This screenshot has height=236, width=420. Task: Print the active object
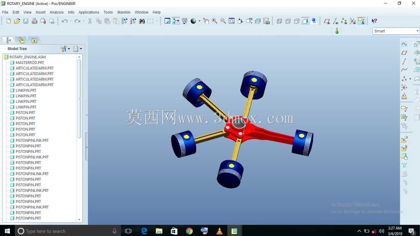point(34,21)
